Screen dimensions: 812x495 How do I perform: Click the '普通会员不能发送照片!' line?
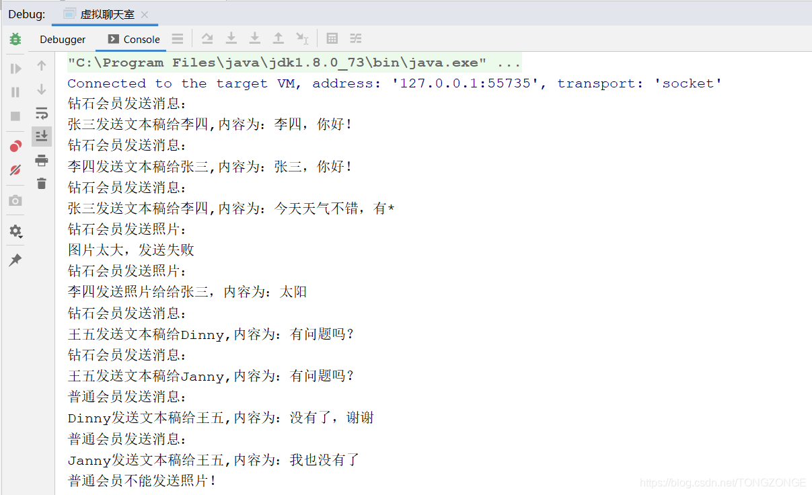[143, 481]
